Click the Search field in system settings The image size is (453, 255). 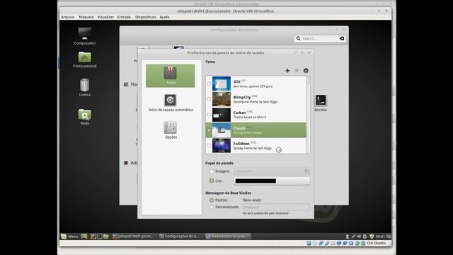point(320,38)
